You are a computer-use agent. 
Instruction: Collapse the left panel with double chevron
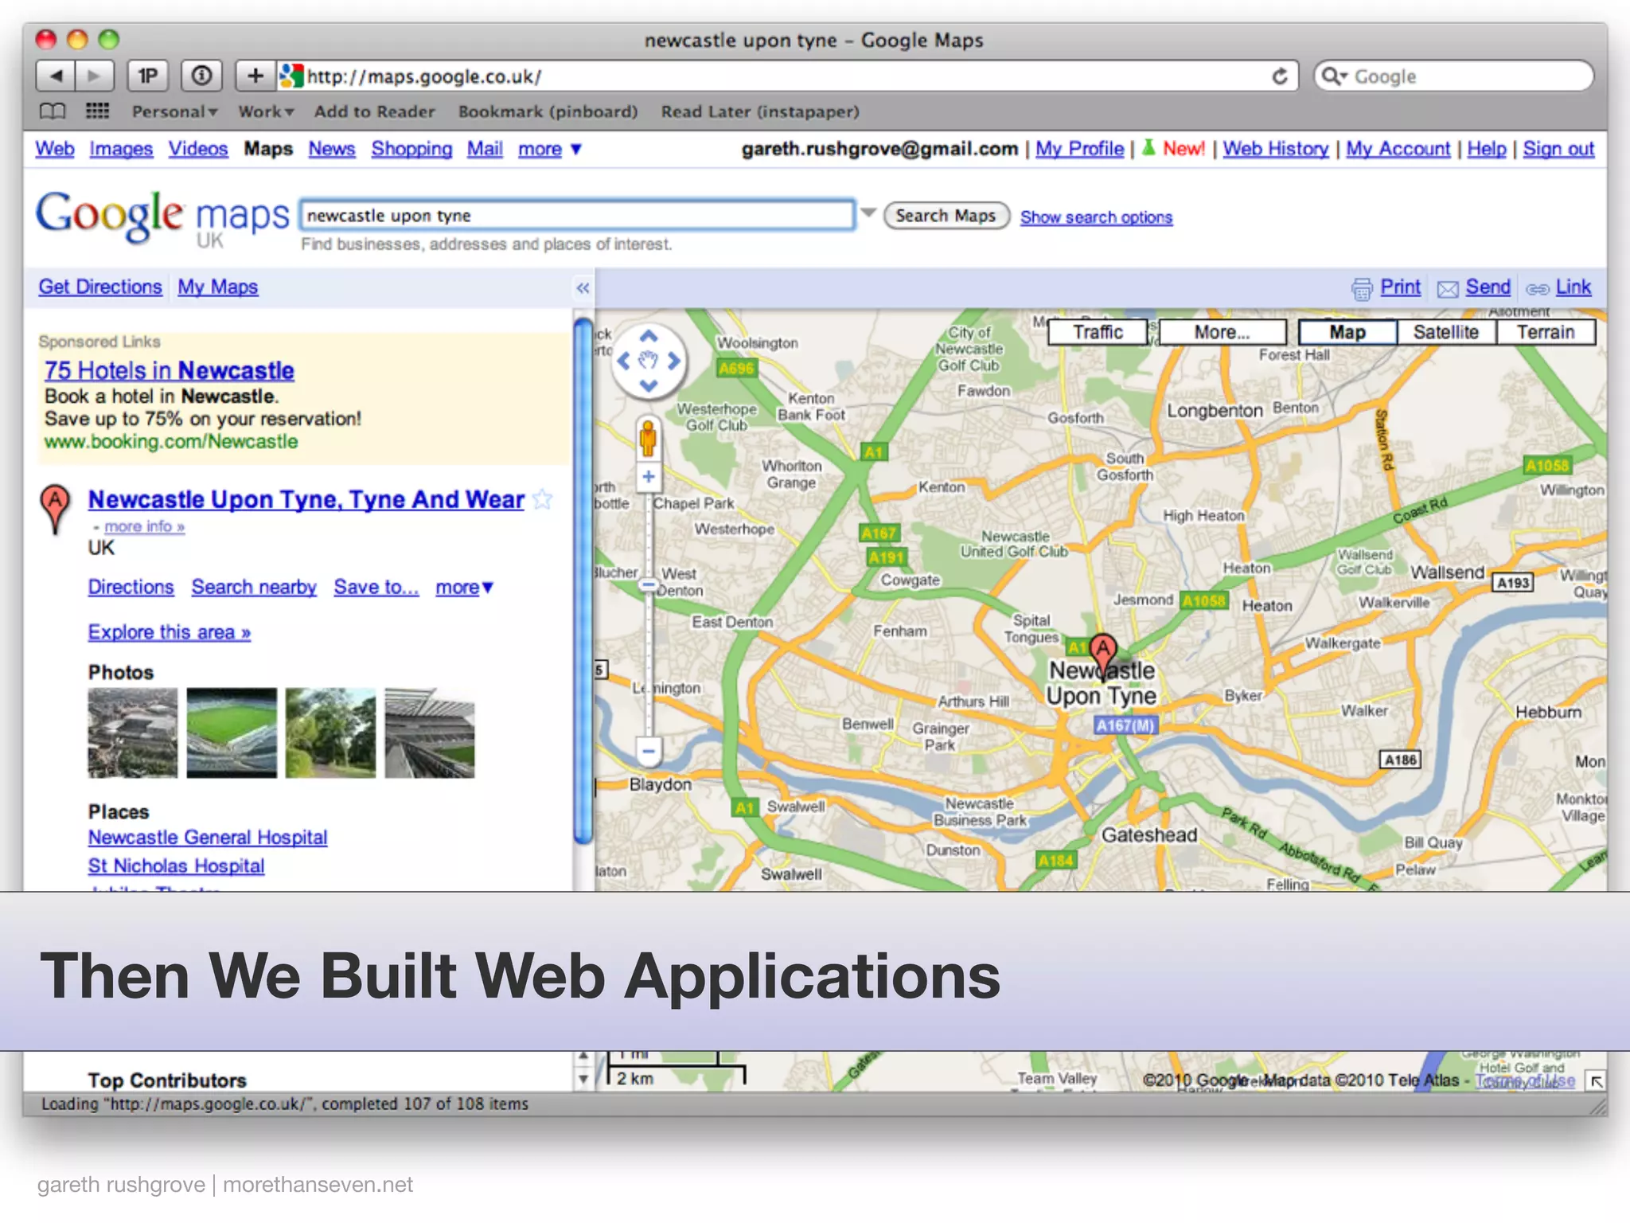[583, 288]
